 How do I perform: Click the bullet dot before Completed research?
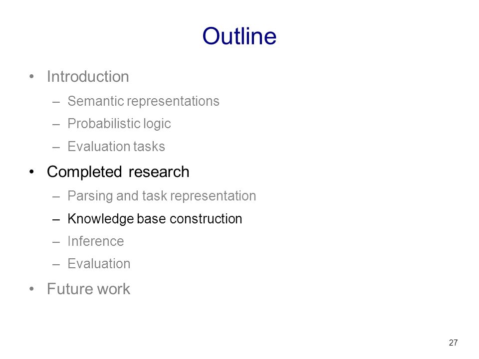tap(31, 172)
